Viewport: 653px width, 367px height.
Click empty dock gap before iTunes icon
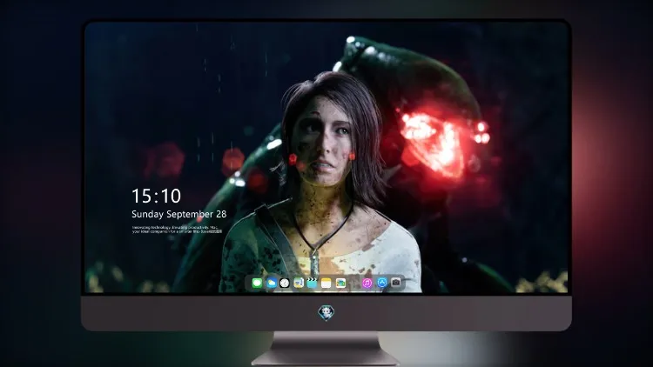pyautogui.click(x=354, y=283)
